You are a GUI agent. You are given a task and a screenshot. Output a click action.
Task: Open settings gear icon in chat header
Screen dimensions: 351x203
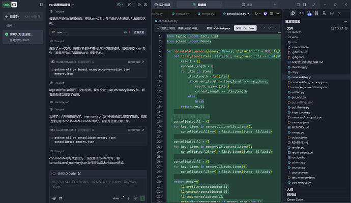(139, 5)
